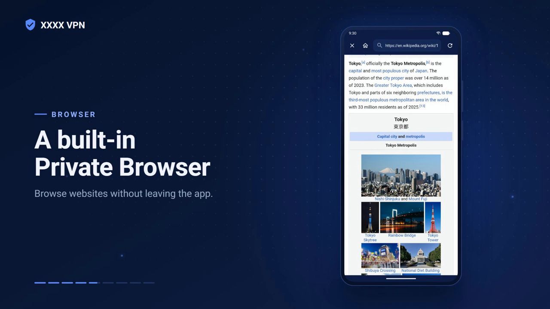Tap footnote reference [b] after Tokyo Metropolis
Screen dimensions: 550x309
(x=428, y=62)
